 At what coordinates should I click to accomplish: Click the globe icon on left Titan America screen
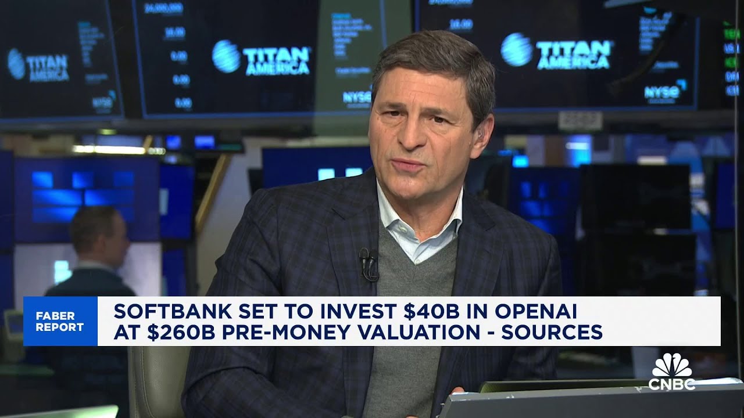pyautogui.click(x=16, y=64)
